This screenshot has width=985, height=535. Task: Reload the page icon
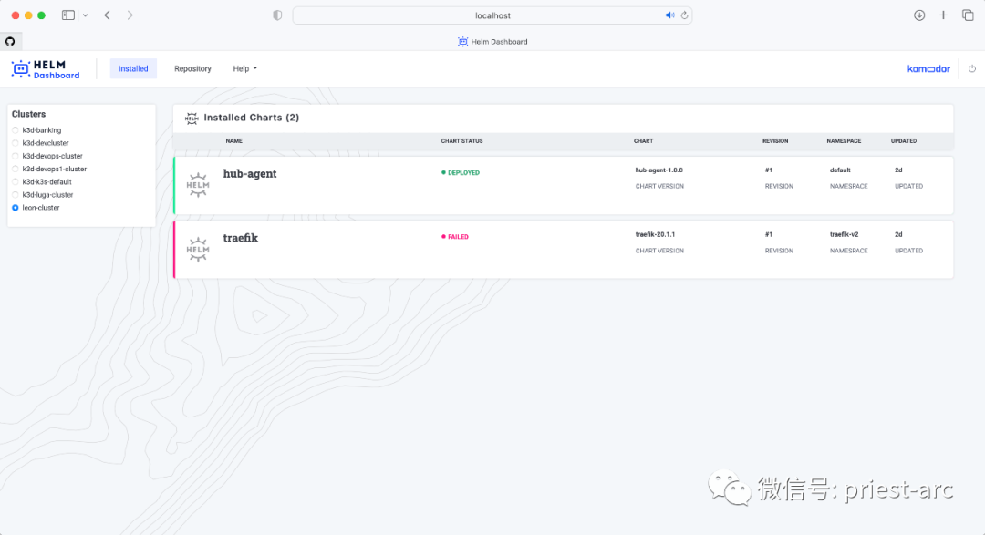click(x=684, y=15)
